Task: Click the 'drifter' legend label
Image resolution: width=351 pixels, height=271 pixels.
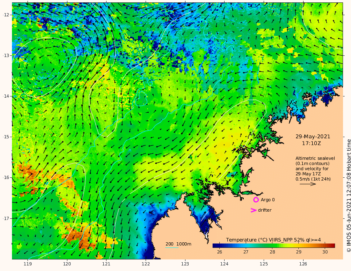Action: pyautogui.click(x=265, y=210)
